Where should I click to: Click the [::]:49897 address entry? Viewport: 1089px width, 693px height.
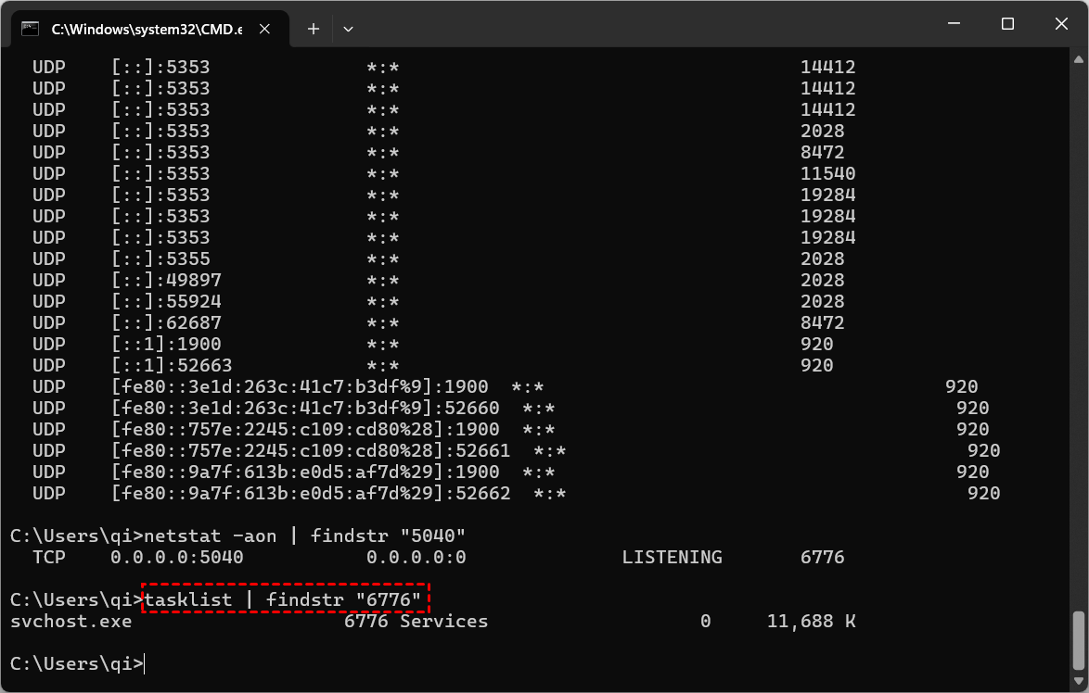166,280
